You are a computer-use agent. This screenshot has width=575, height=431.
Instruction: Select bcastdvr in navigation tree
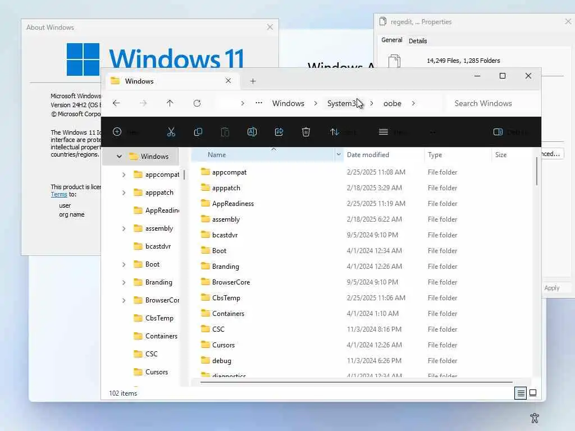coord(158,246)
